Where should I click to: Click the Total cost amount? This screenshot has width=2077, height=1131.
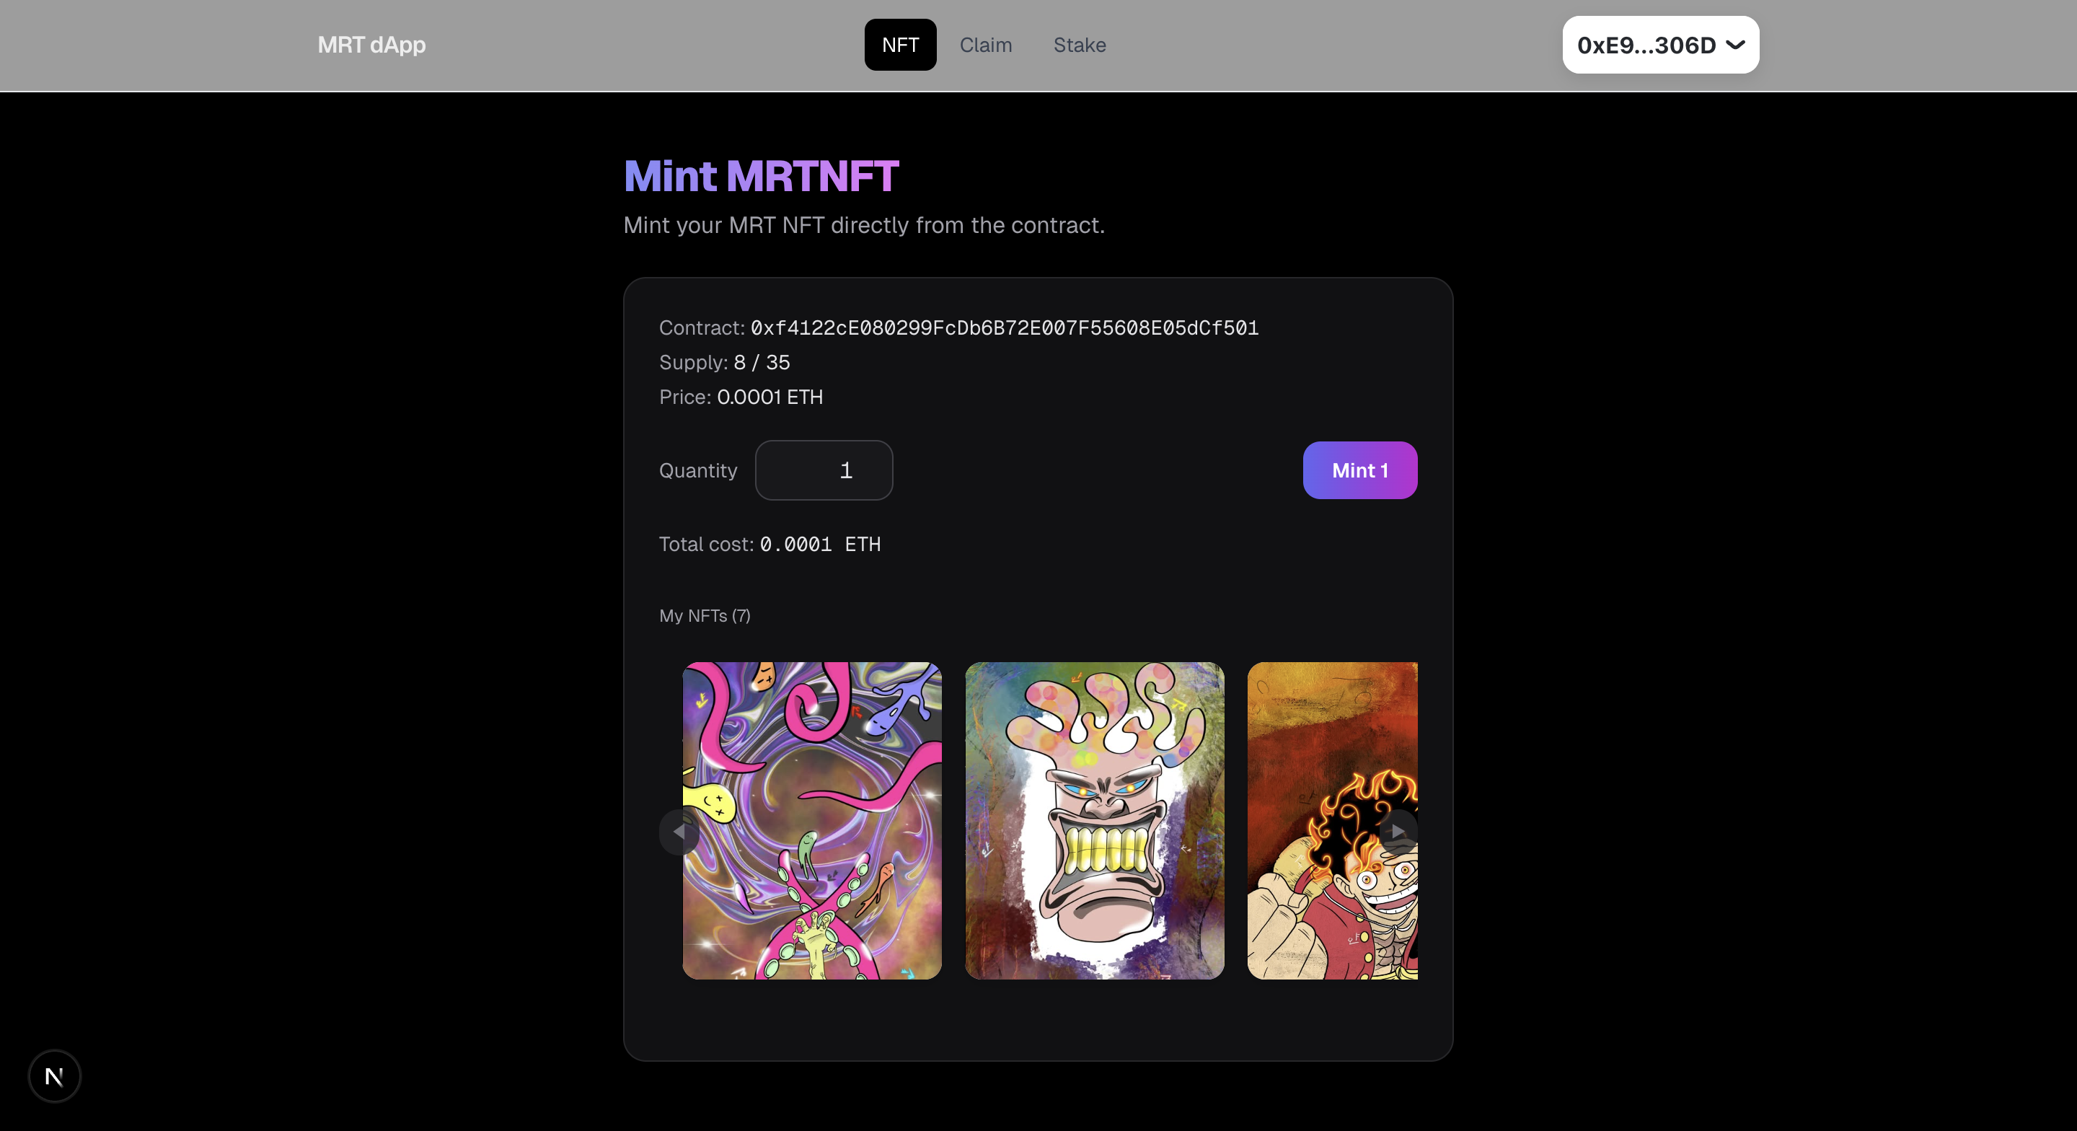819,545
